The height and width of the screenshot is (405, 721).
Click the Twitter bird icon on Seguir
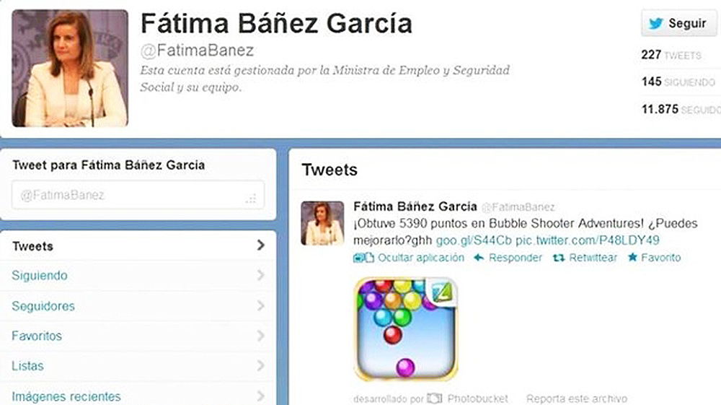point(656,24)
